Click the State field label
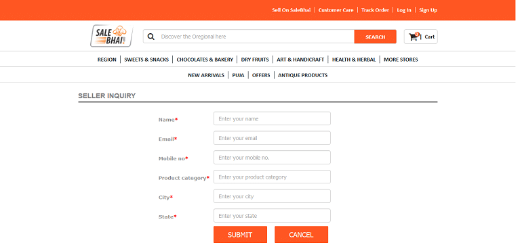This screenshot has height=249, width=522. pyautogui.click(x=167, y=217)
